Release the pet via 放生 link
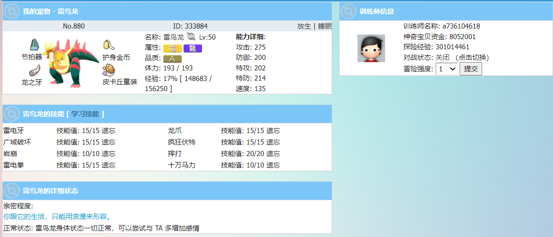553x237 pixels. 304,26
